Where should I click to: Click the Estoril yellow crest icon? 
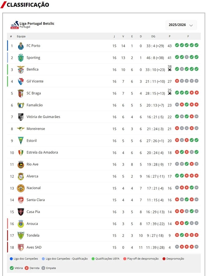pos(21,141)
